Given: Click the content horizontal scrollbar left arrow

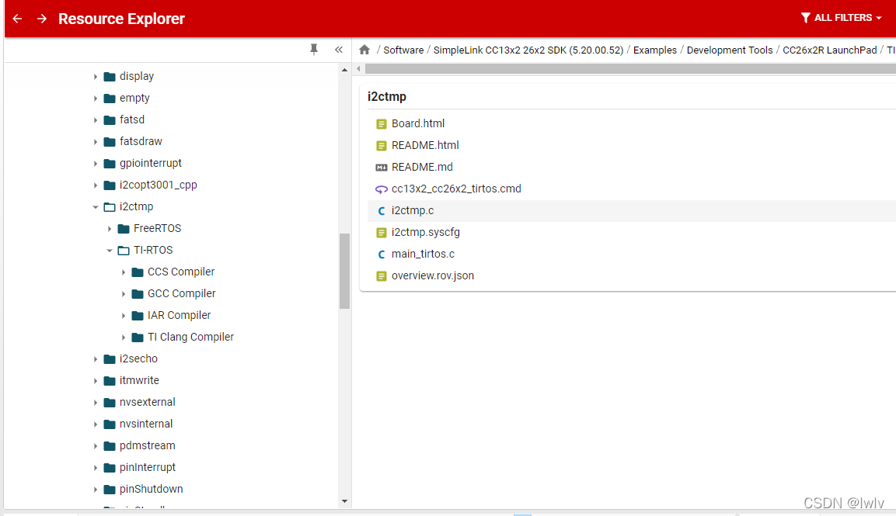Looking at the screenshot, I should [x=358, y=69].
